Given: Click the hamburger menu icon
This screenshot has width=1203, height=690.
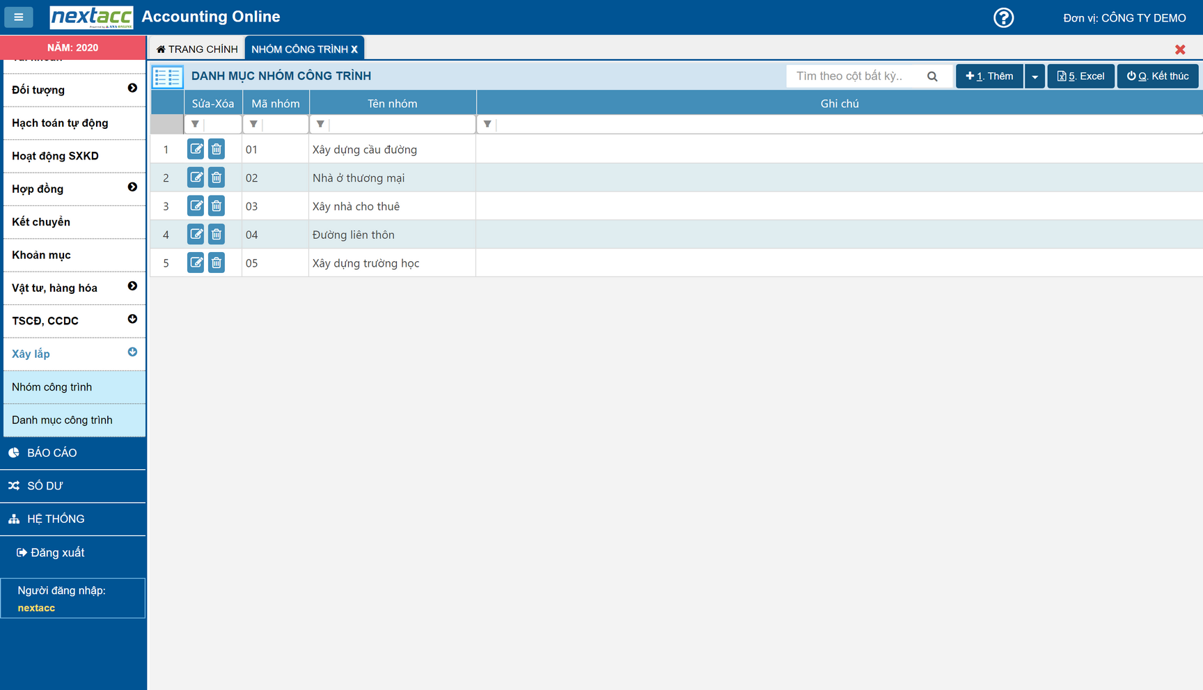Looking at the screenshot, I should click(19, 17).
